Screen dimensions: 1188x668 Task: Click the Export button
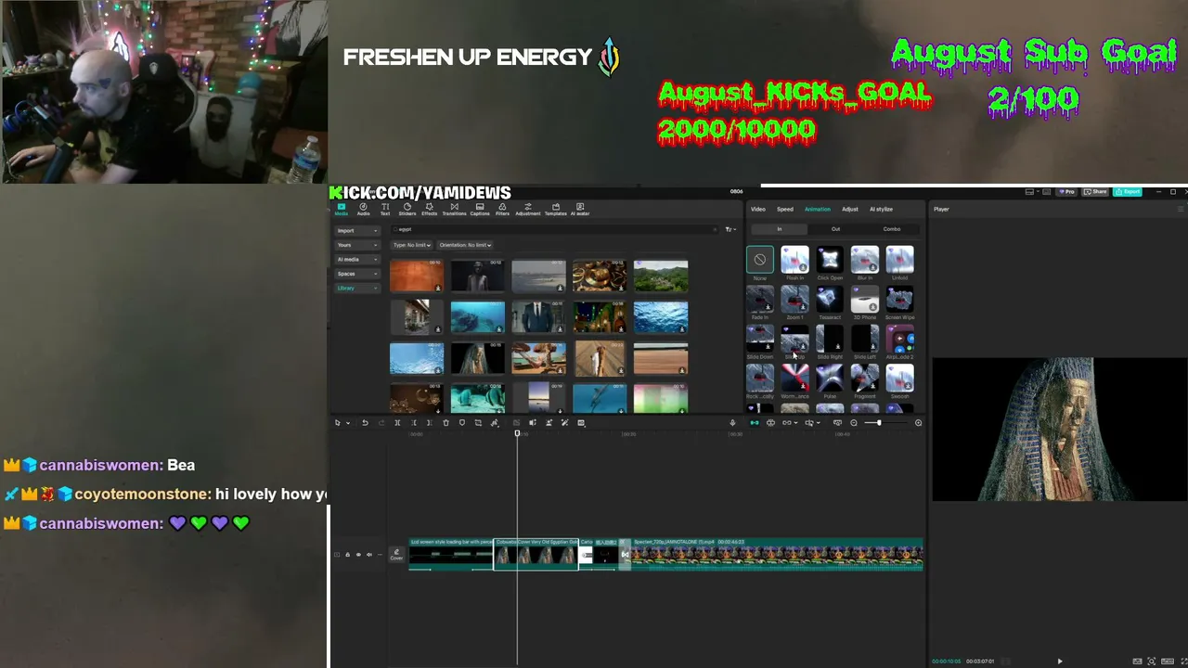1128,192
